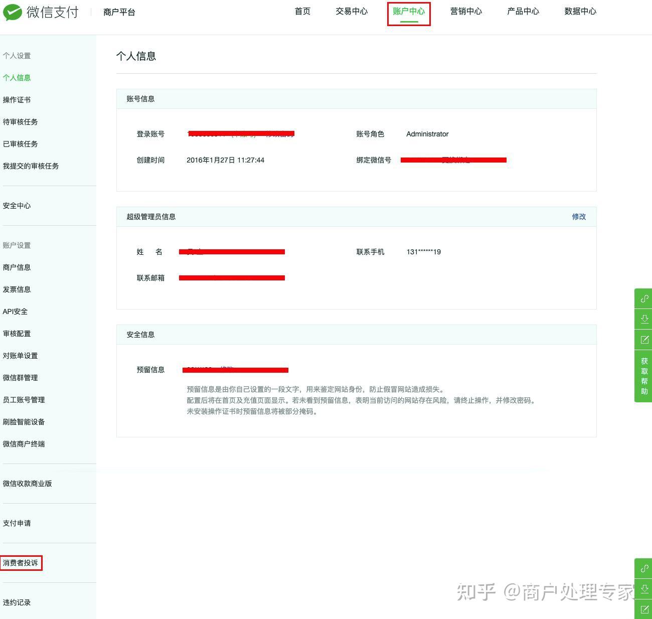652x619 pixels.
Task: Open the 产品中心 tab
Action: click(523, 12)
